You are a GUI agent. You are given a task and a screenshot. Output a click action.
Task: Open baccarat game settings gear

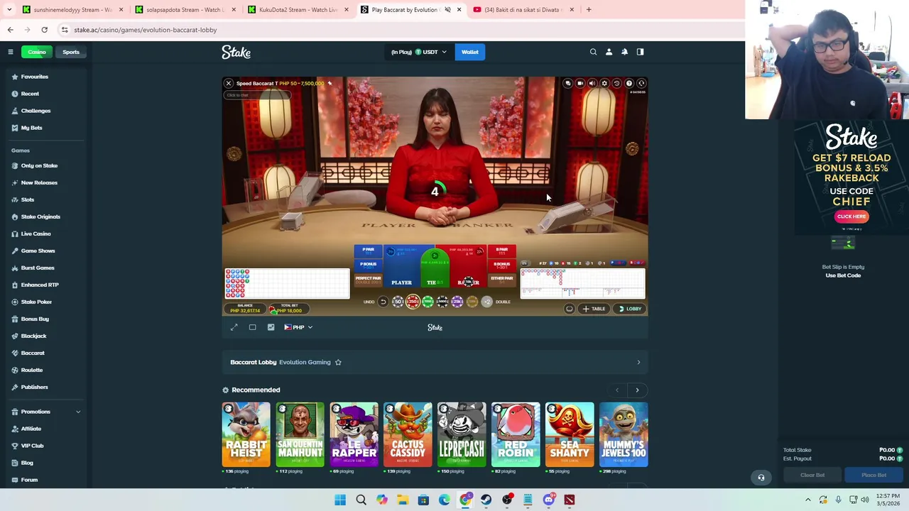click(604, 84)
